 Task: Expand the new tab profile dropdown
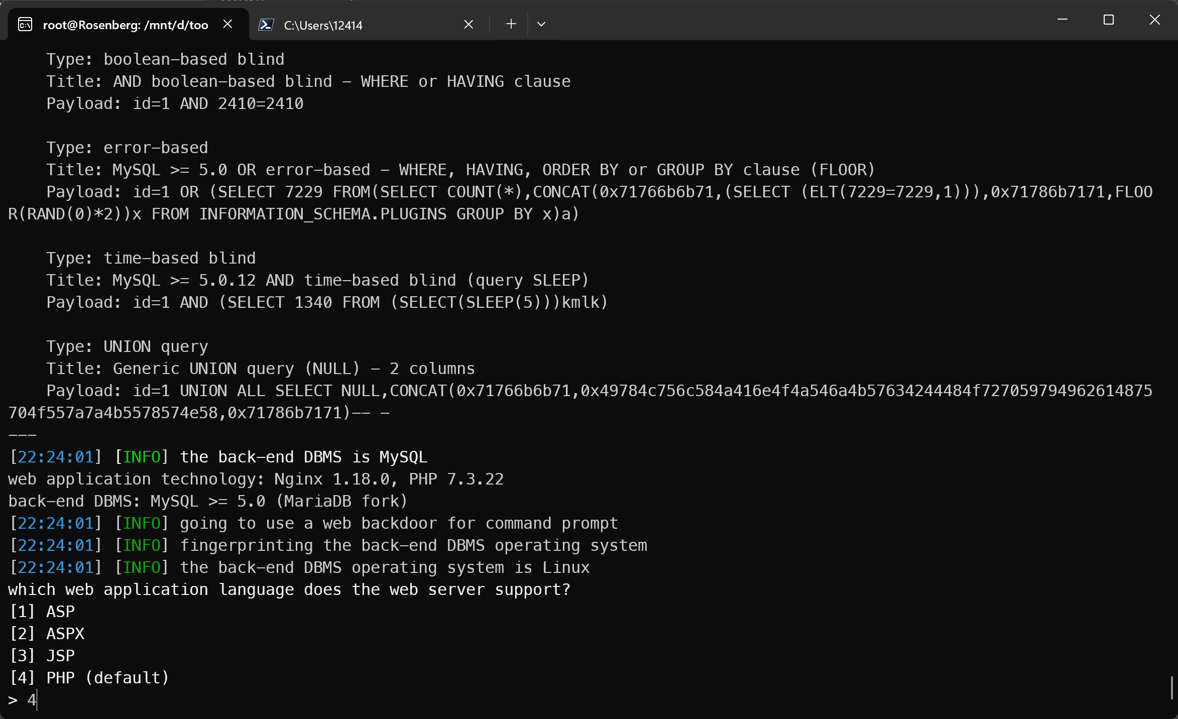click(541, 24)
